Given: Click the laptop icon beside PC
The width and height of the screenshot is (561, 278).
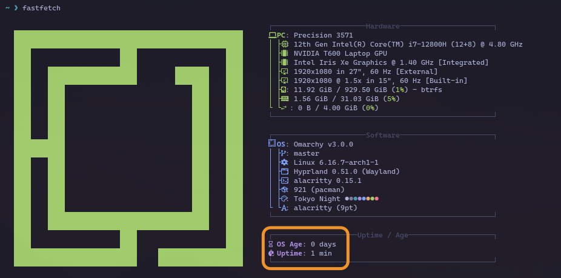Looking at the screenshot, I should click(272, 35).
